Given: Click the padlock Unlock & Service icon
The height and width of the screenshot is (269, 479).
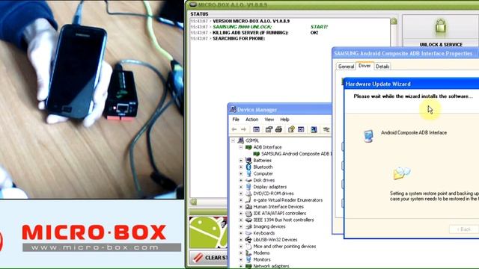Looking at the screenshot, I should click(x=441, y=27).
